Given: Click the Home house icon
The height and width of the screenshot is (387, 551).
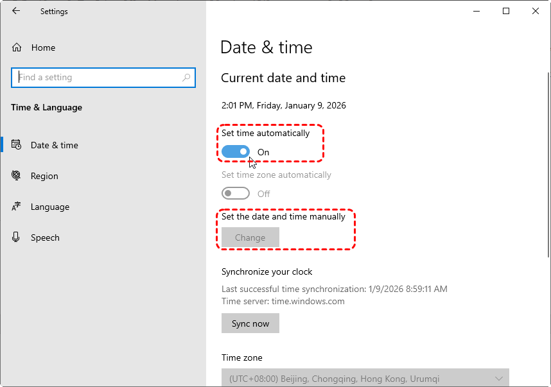Looking at the screenshot, I should coord(17,47).
